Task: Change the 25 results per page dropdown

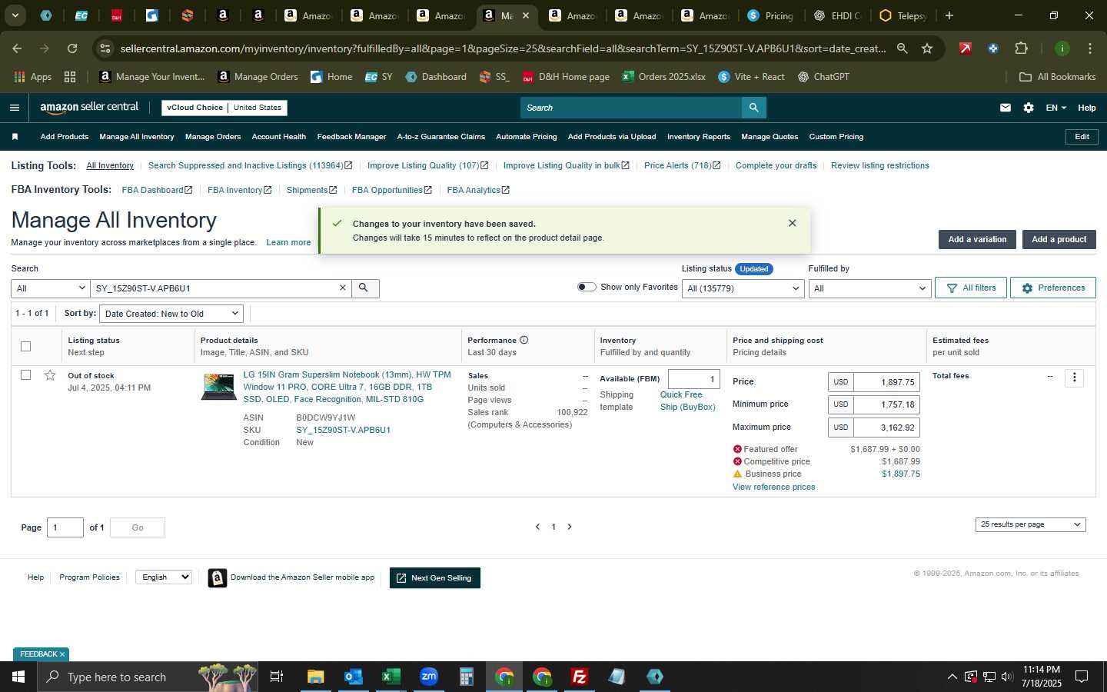Action: [x=1030, y=524]
